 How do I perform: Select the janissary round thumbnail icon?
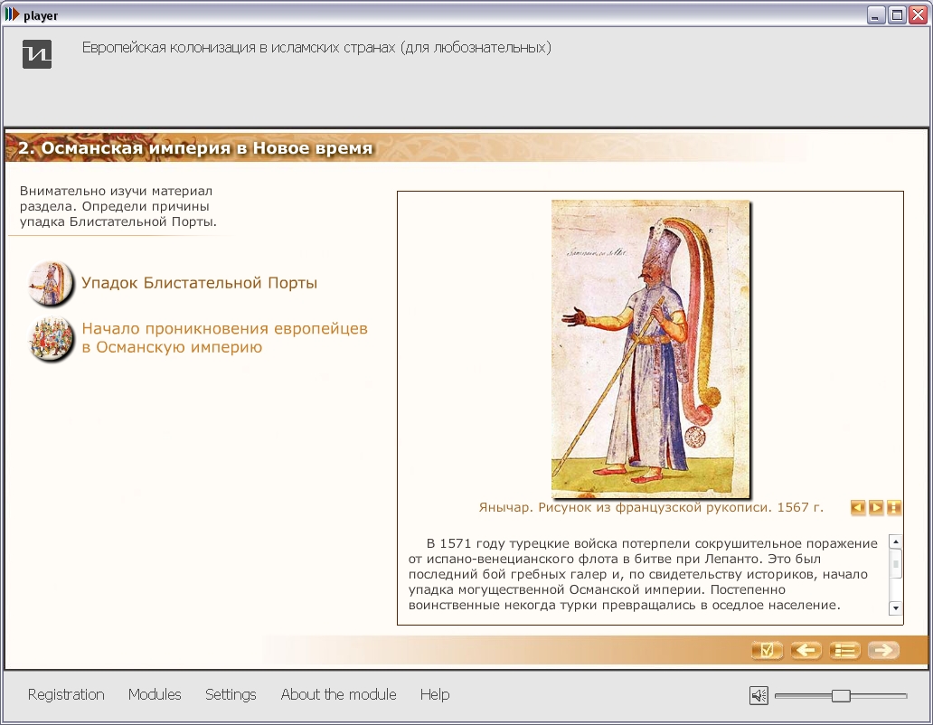coord(52,283)
